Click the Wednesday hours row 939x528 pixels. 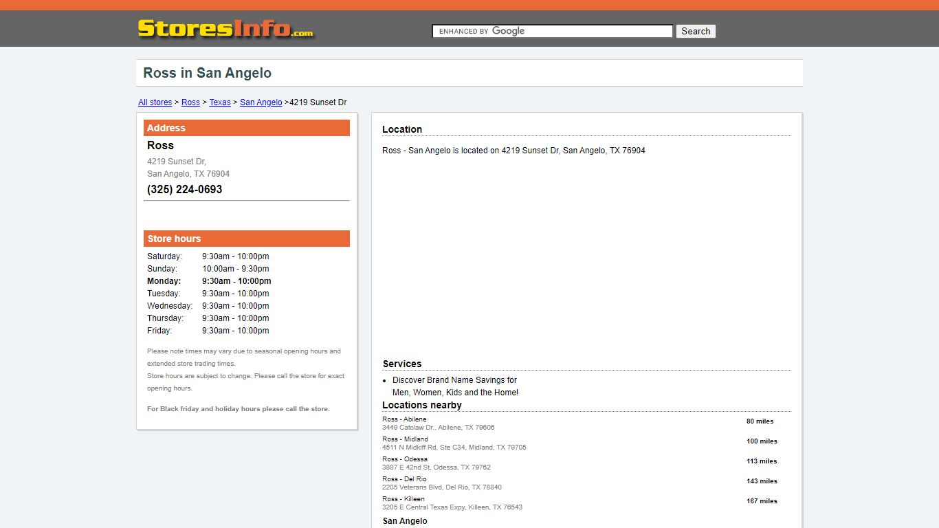pos(208,306)
